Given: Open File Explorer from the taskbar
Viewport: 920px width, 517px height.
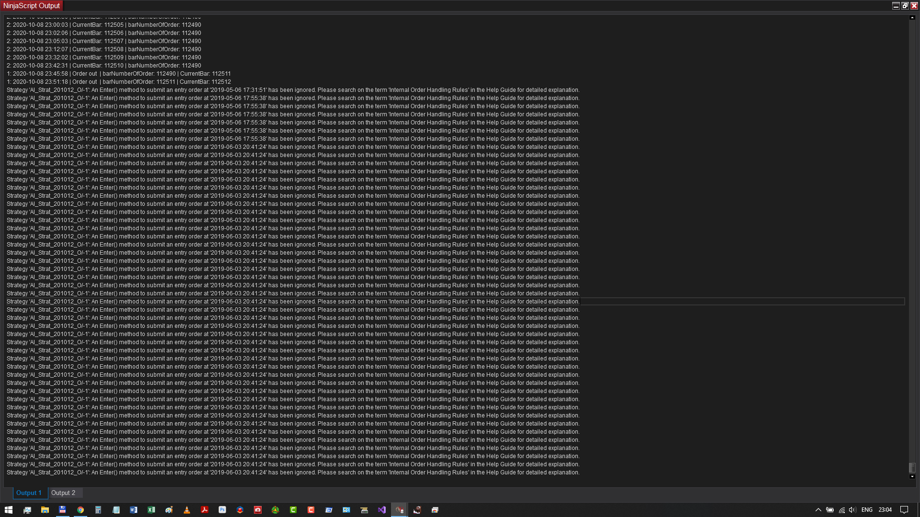Looking at the screenshot, I should point(45,510).
